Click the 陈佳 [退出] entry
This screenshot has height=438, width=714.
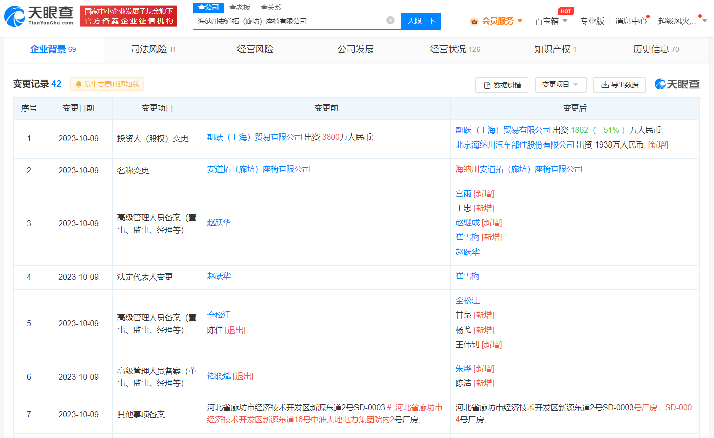[226, 330]
